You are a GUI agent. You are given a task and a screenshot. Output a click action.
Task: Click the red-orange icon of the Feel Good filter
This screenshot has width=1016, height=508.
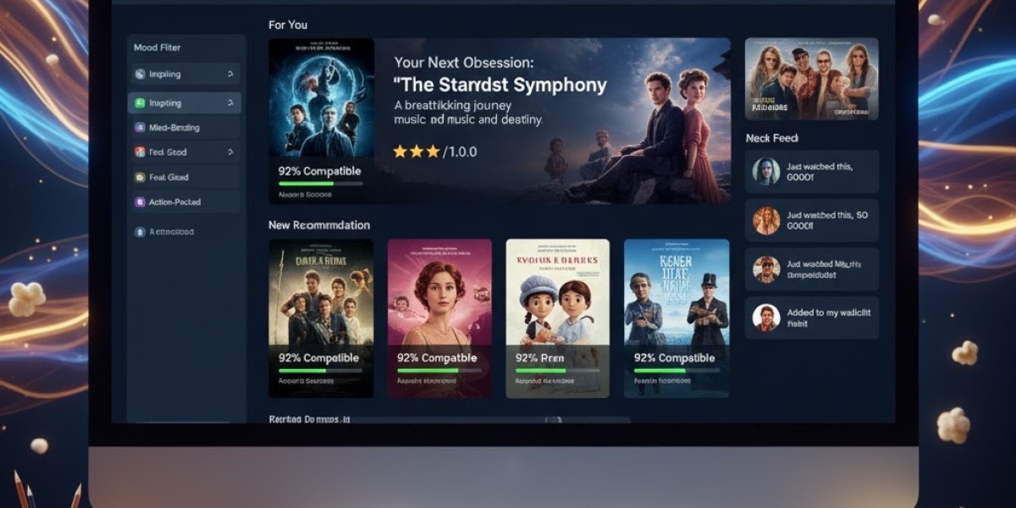140,152
